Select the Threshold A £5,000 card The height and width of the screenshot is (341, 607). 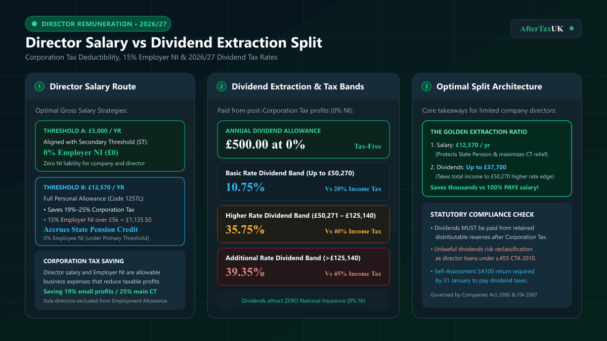click(x=110, y=146)
